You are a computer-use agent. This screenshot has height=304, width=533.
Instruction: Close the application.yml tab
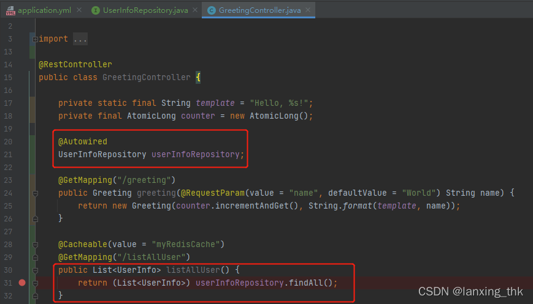pos(79,10)
